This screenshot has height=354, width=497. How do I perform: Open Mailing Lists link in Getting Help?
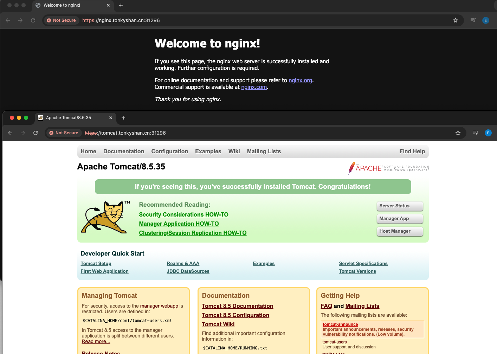(362, 306)
